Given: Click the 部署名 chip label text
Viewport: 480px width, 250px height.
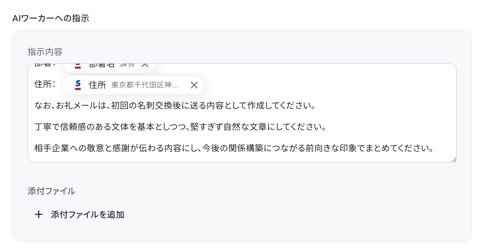Looking at the screenshot, I should click(102, 65).
